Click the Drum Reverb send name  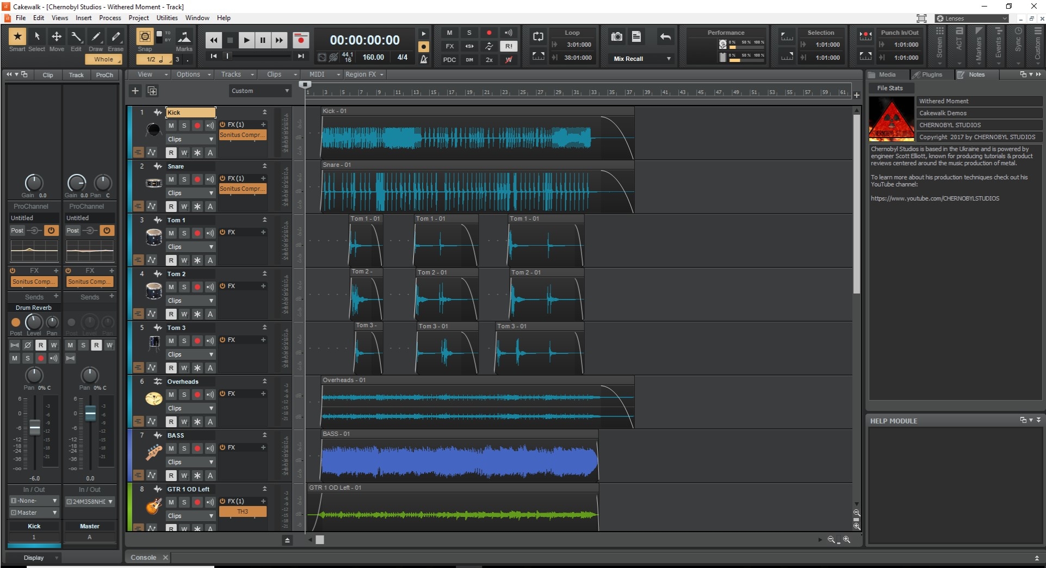34,308
